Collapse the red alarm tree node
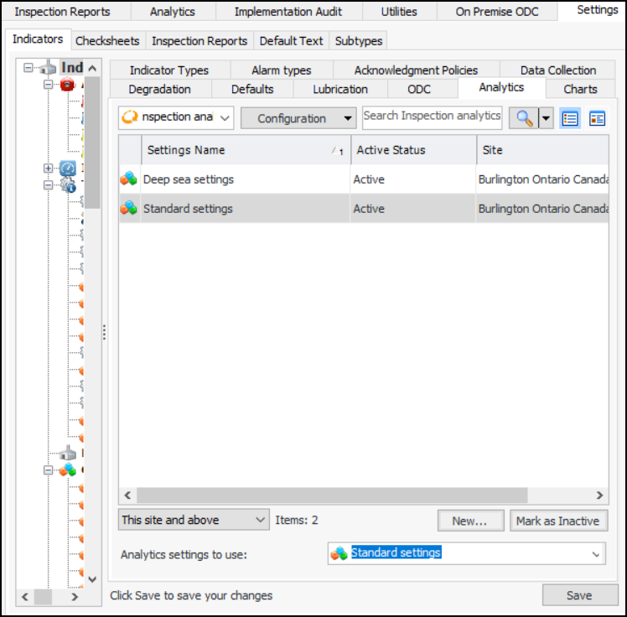This screenshot has width=627, height=617. 48,85
